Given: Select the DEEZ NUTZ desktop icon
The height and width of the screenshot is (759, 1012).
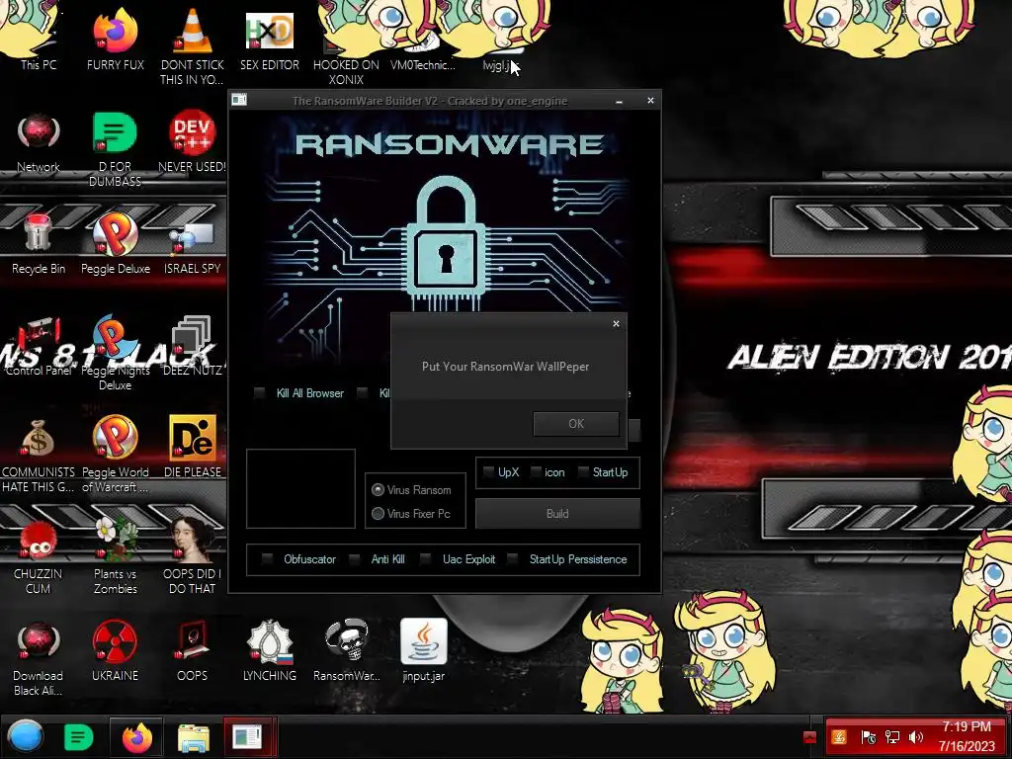Looking at the screenshot, I should click(x=193, y=345).
